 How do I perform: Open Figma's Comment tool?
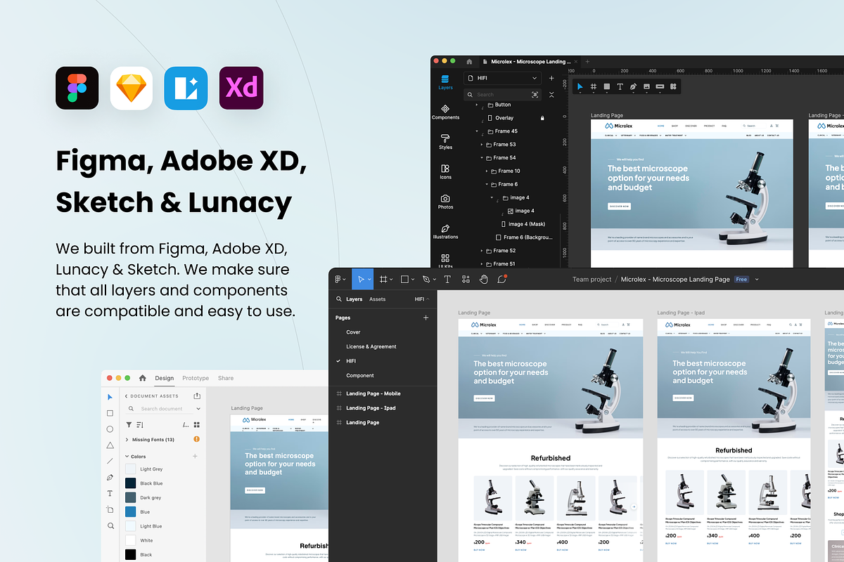tap(501, 279)
